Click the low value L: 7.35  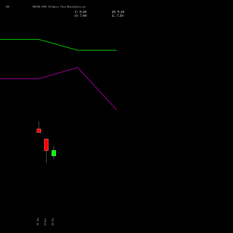click(x=118, y=16)
